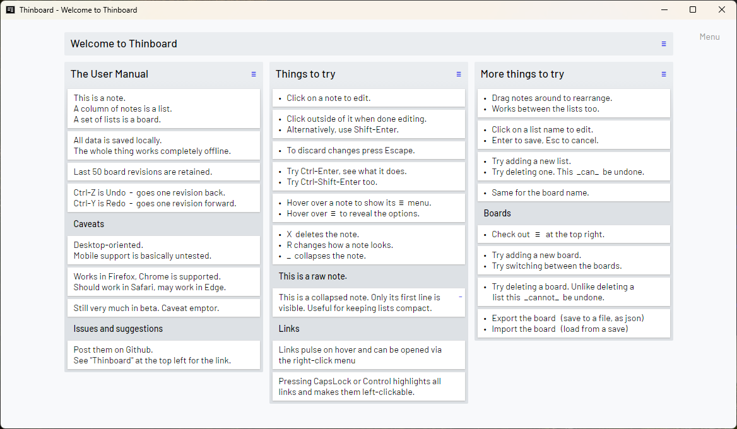
Task: Select 'Drag notes around to rearrange.' note
Action: (574, 103)
